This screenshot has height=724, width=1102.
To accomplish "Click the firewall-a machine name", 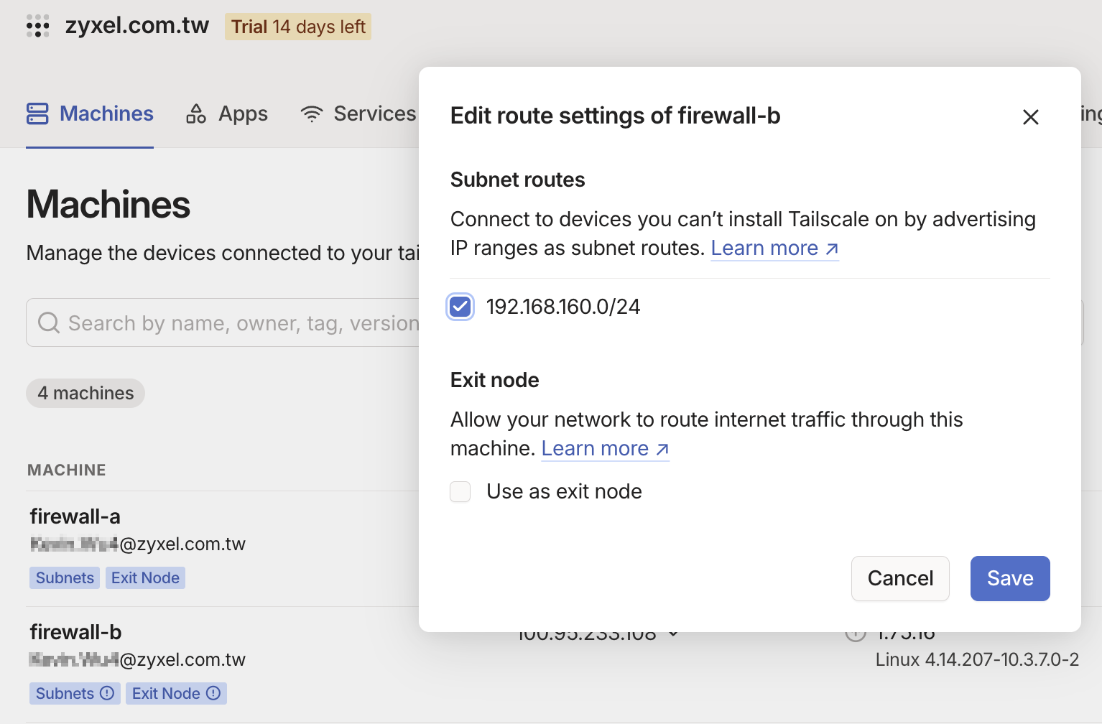I will (75, 516).
